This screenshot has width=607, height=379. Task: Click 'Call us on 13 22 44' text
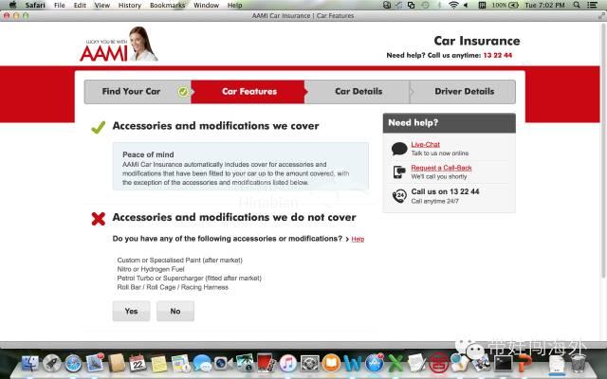tap(445, 191)
